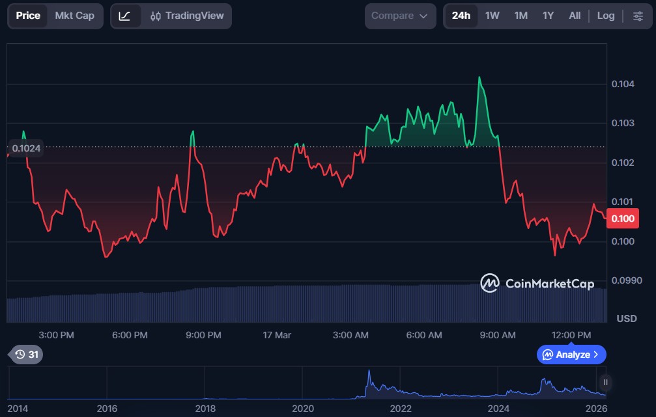Enable the Log scale
Screen dimensions: 656x417
click(605, 16)
